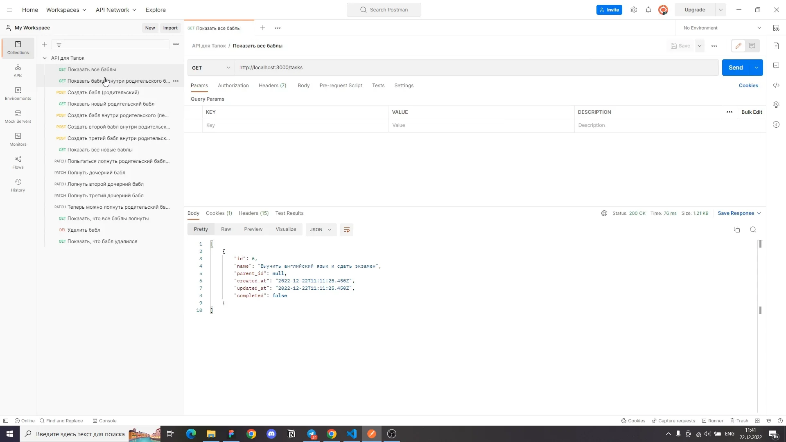Switch to comment mode icon

(752, 46)
